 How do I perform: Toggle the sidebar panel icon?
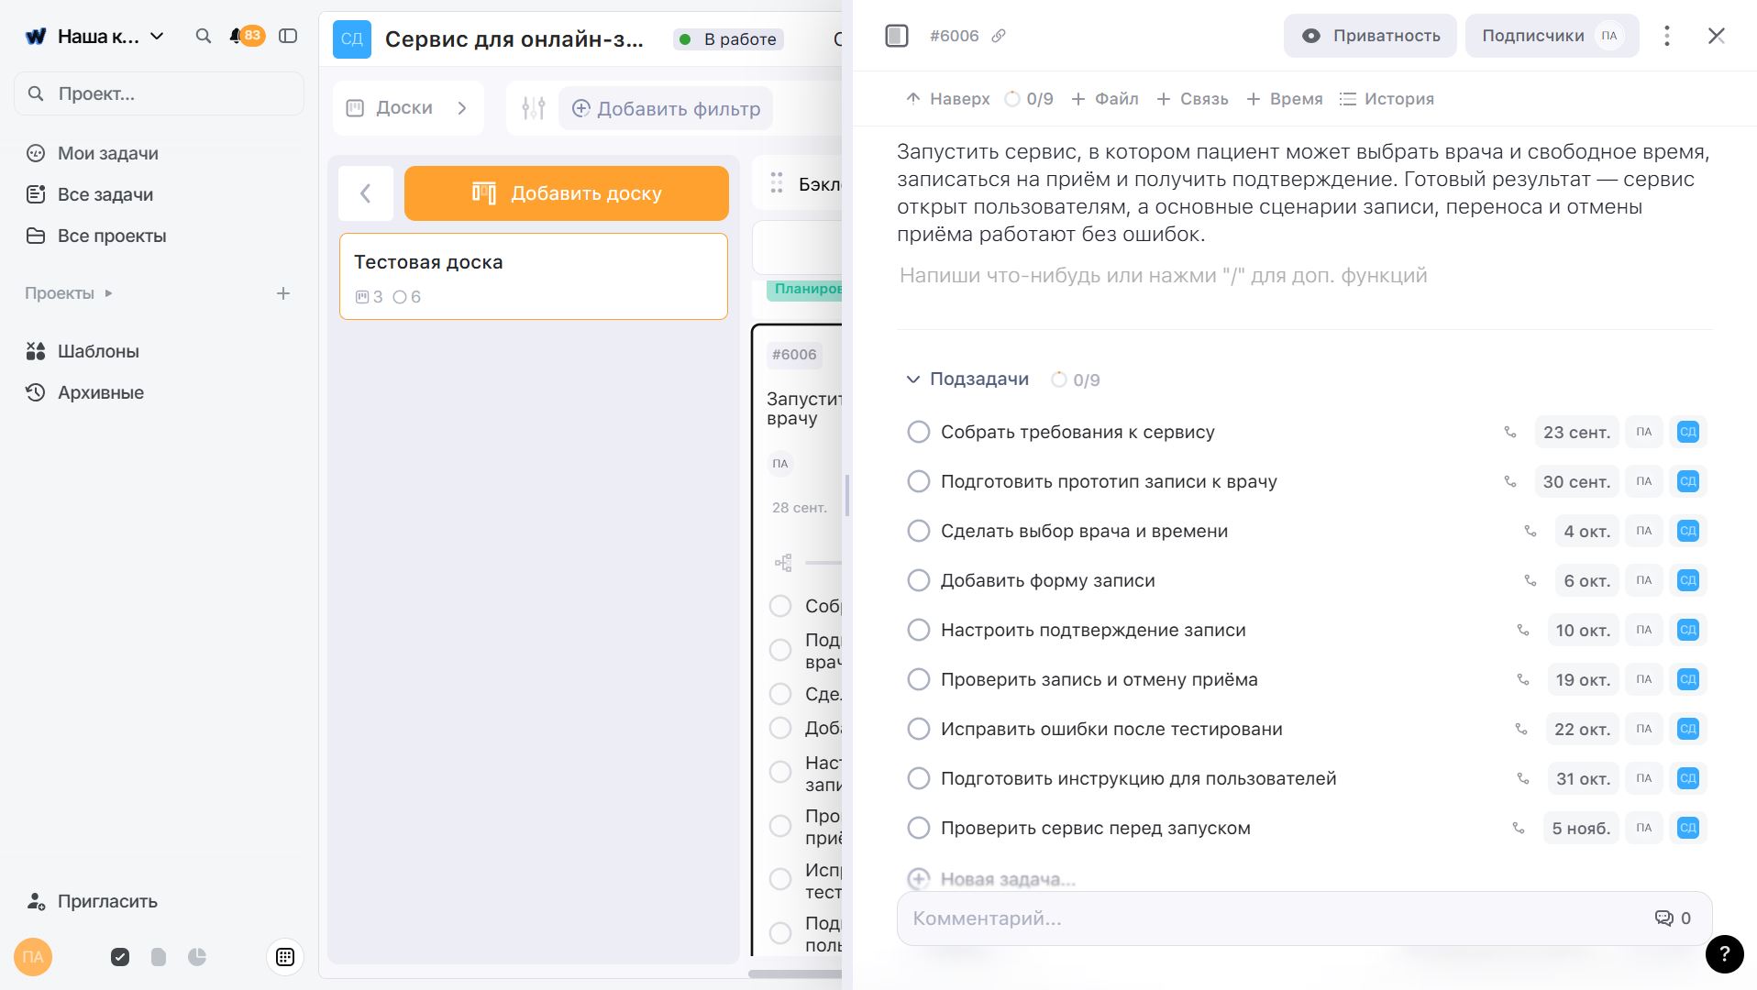pos(288,36)
